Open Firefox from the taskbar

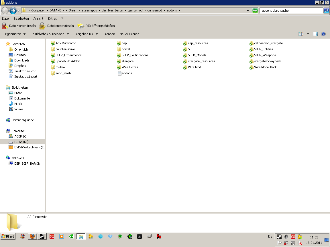(x=32, y=236)
